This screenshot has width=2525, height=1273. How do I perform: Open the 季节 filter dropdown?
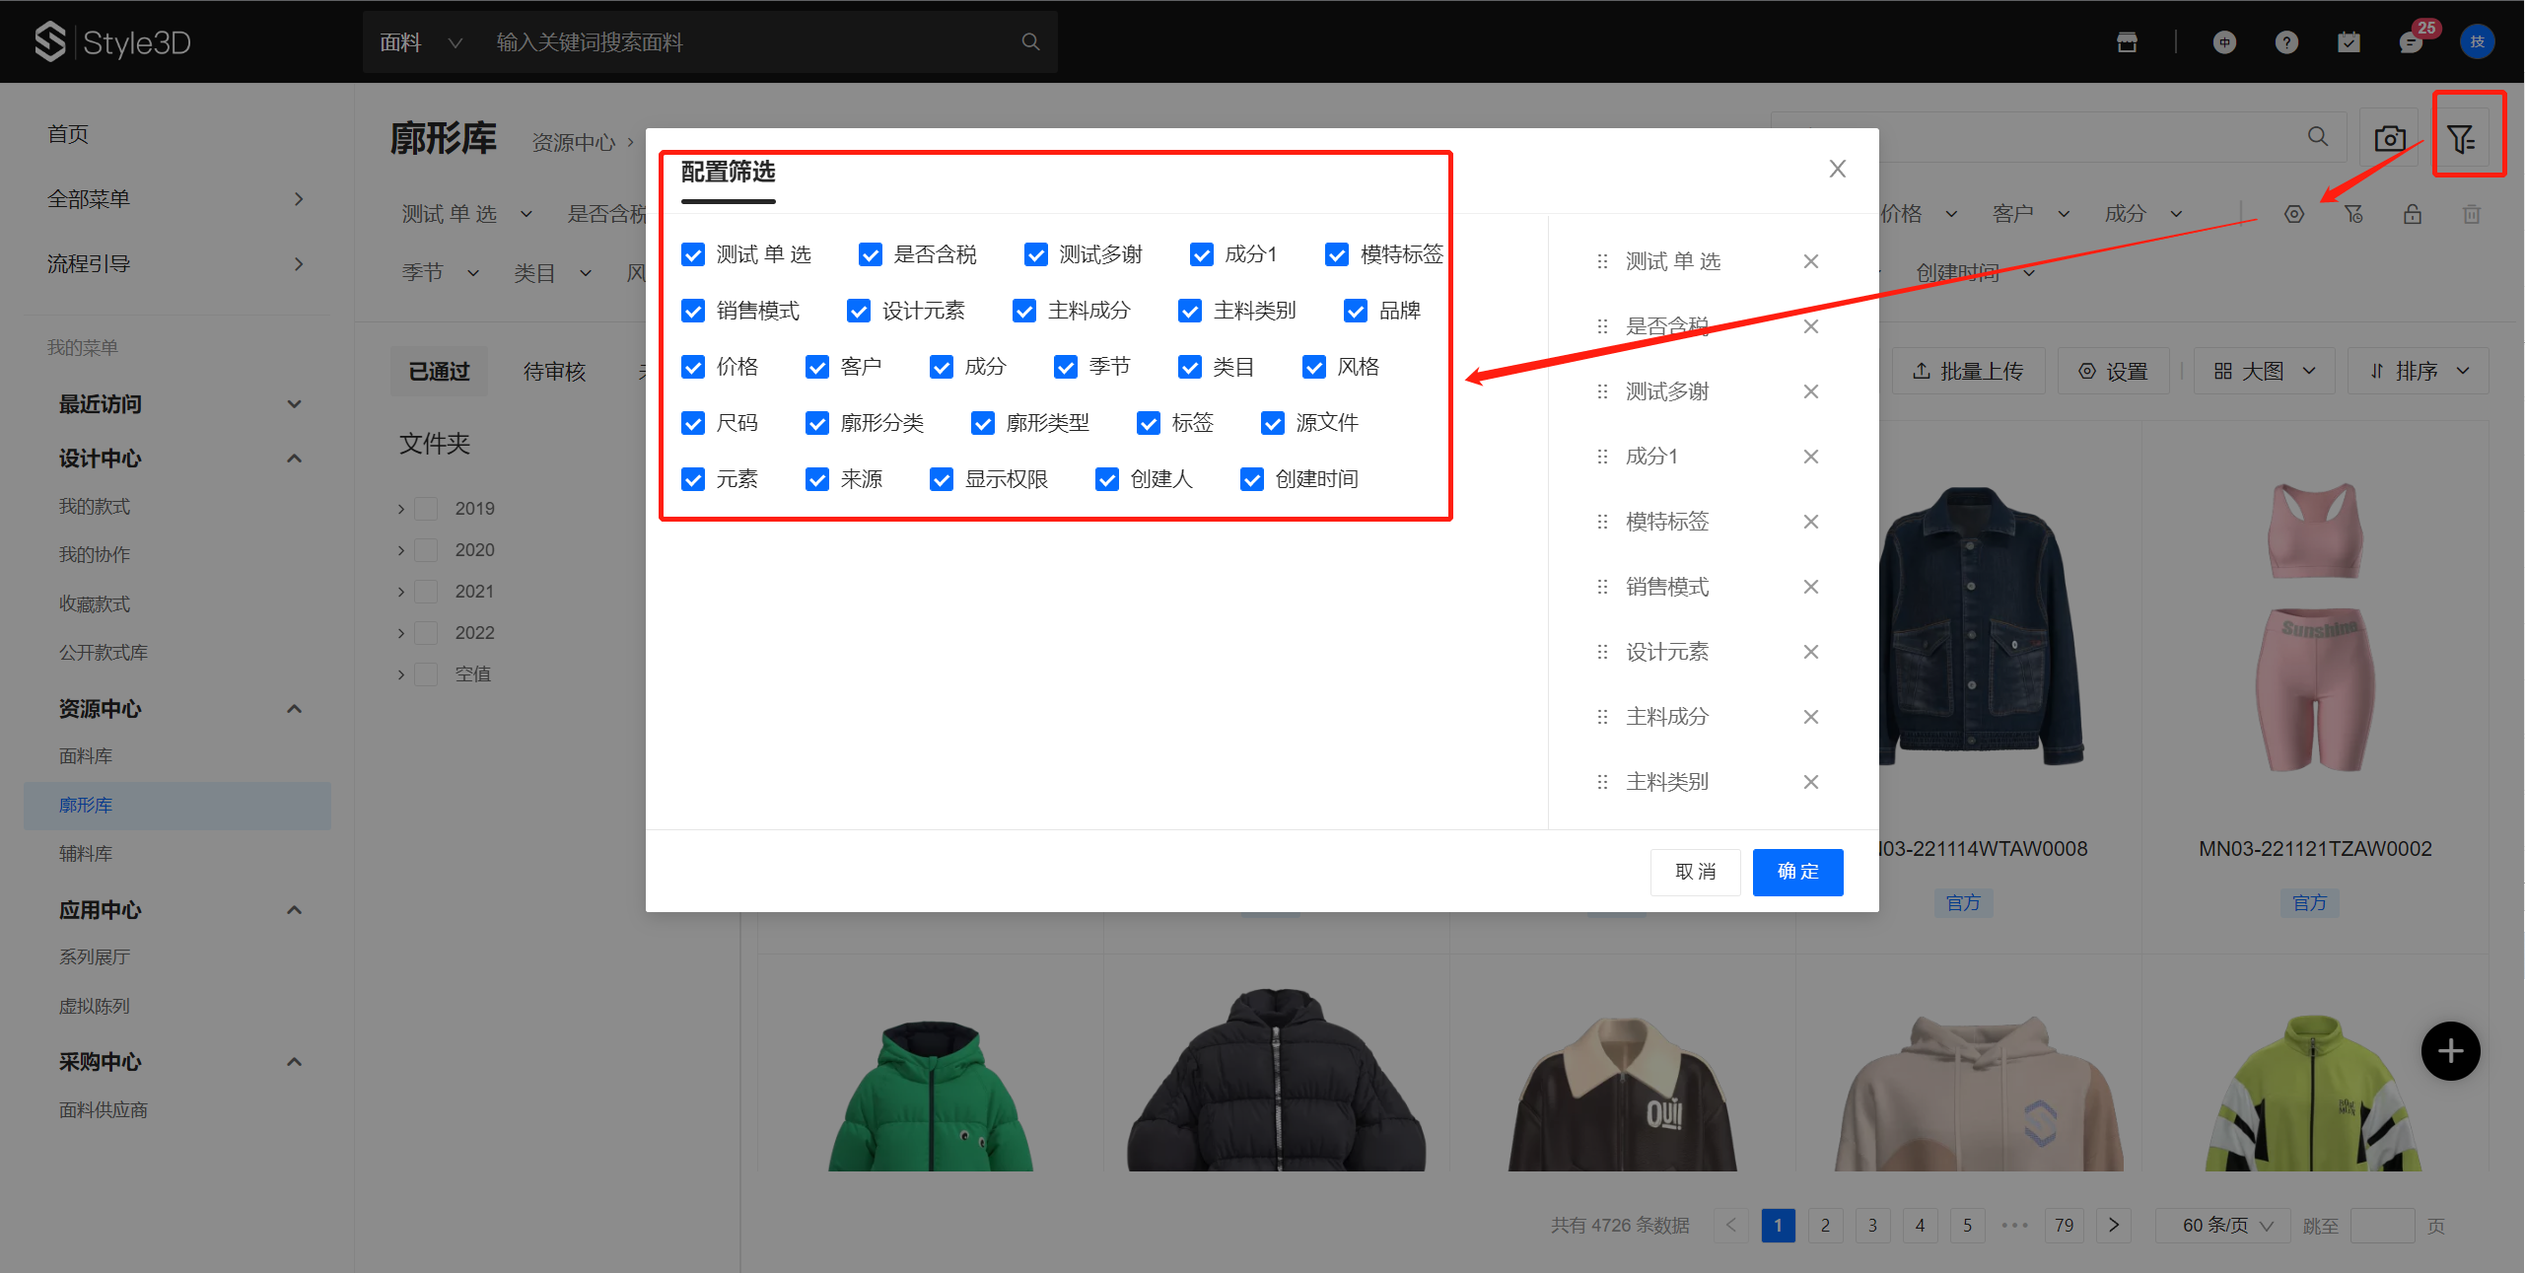click(440, 273)
